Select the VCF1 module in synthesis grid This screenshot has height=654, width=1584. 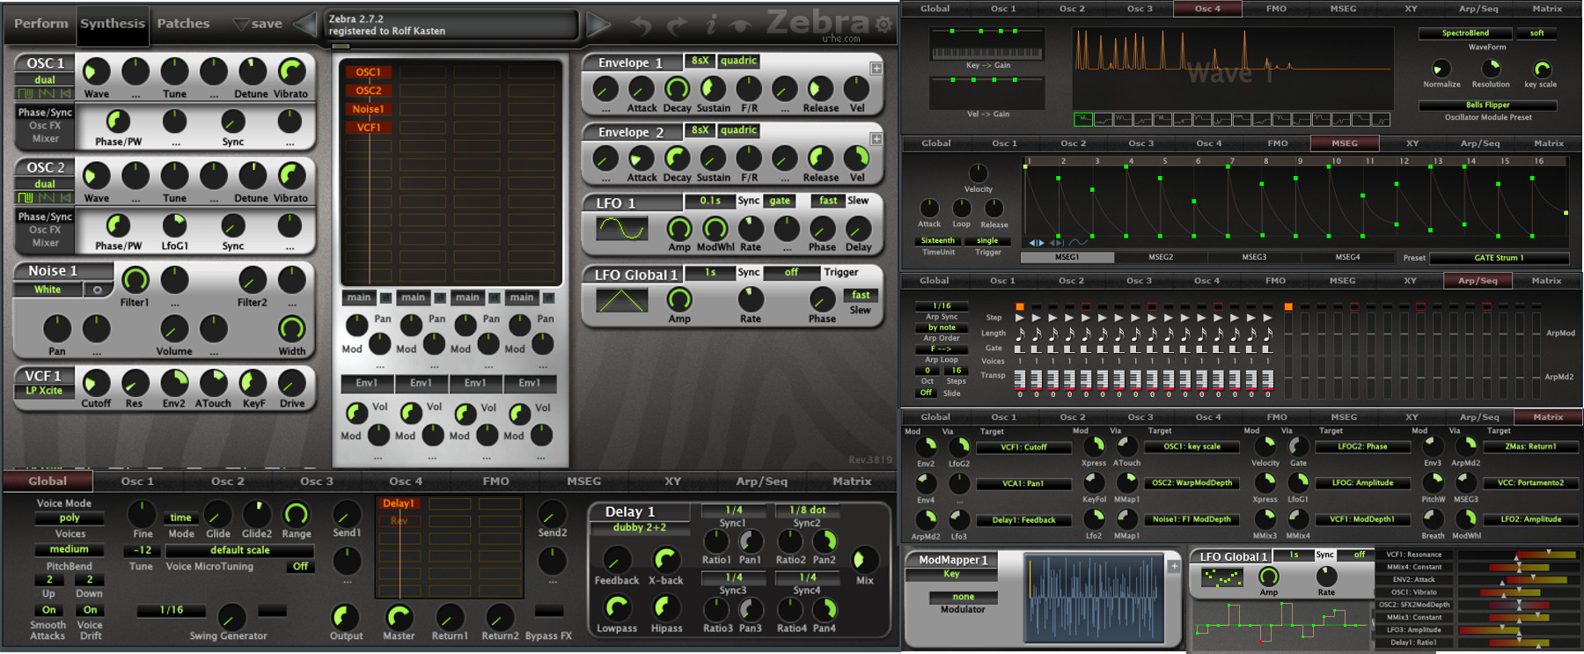coord(369,128)
